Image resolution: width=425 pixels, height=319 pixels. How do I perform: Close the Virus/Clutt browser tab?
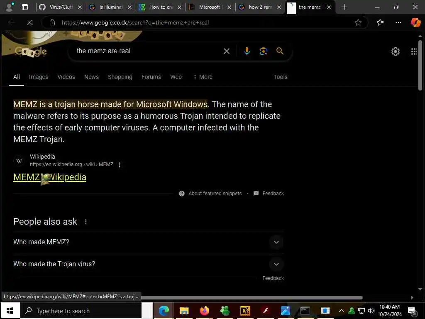pyautogui.click(x=80, y=7)
